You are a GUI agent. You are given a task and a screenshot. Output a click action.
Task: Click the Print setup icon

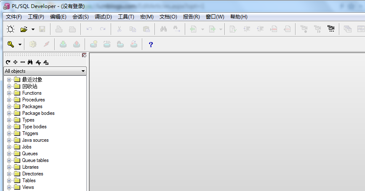click(x=72, y=29)
